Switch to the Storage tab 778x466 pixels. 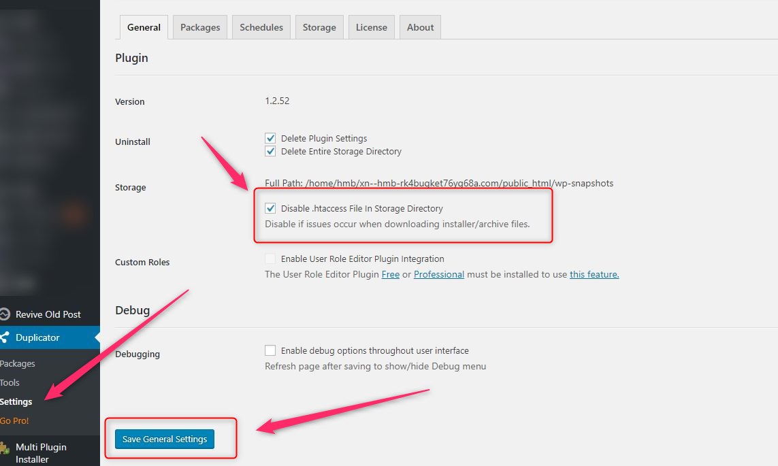[x=319, y=27]
